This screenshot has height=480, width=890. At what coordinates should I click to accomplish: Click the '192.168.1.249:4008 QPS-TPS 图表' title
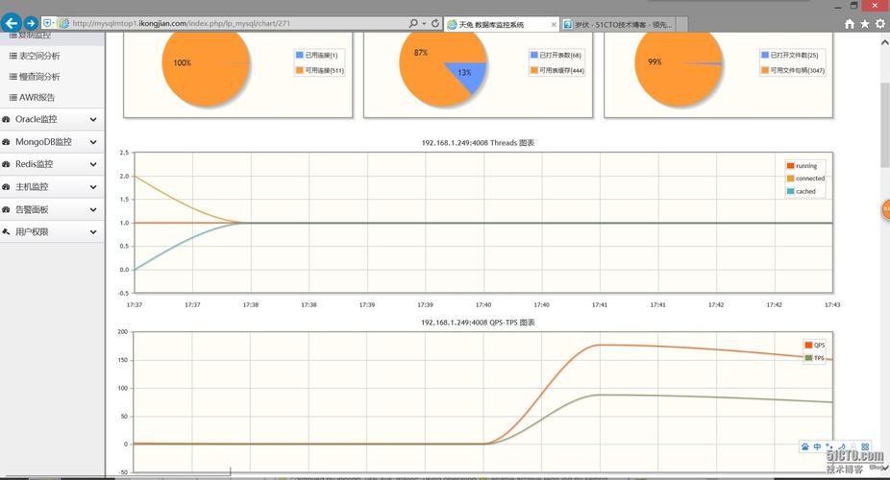click(x=478, y=323)
